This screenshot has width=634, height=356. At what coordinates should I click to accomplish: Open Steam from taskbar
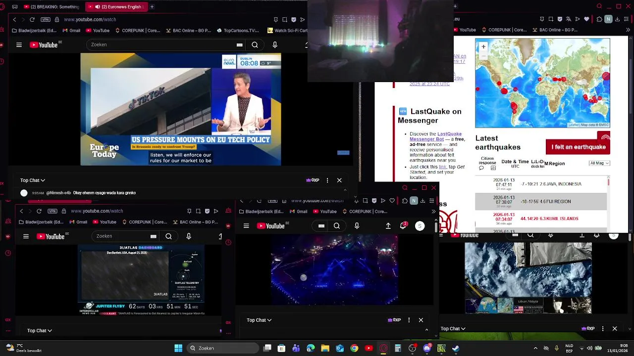(x=456, y=348)
